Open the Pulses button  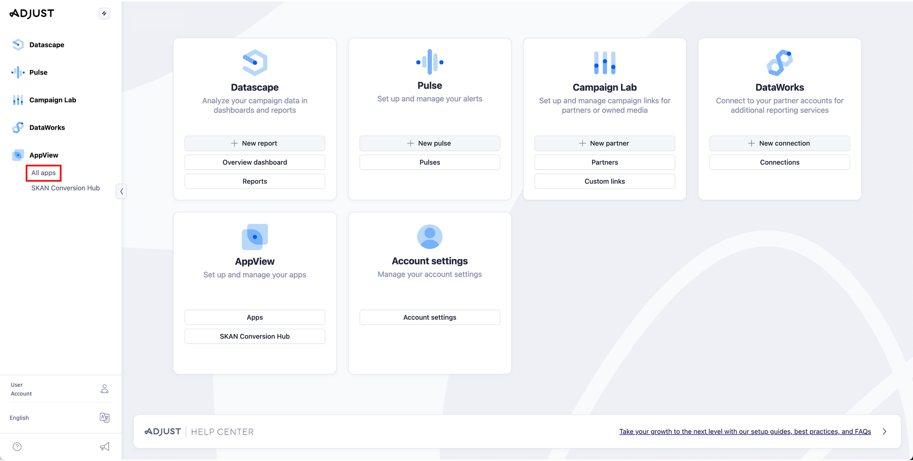430,162
